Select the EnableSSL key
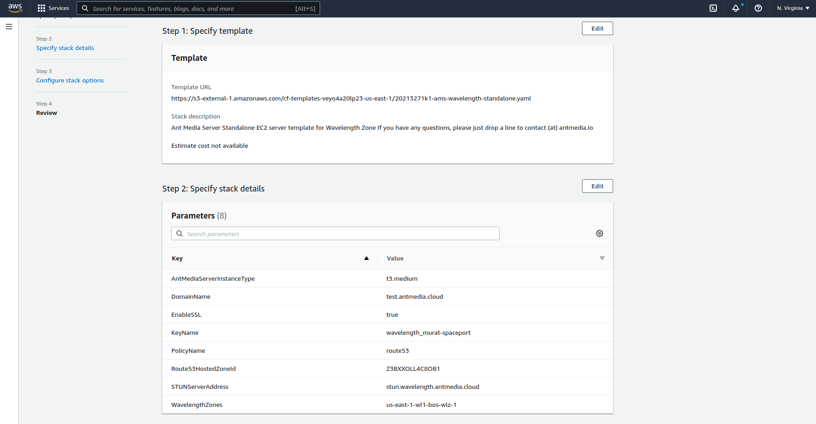The image size is (816, 424). [186, 315]
